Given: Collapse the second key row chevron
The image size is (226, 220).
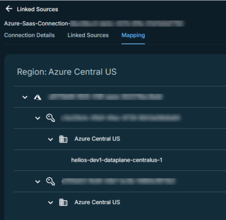Looking at the screenshot, I should point(38,181).
